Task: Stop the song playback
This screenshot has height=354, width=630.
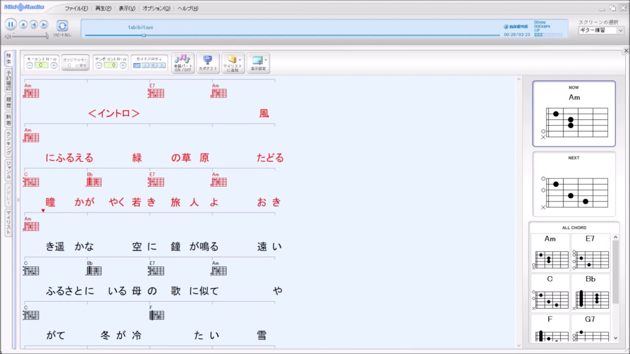Action: click(23, 25)
